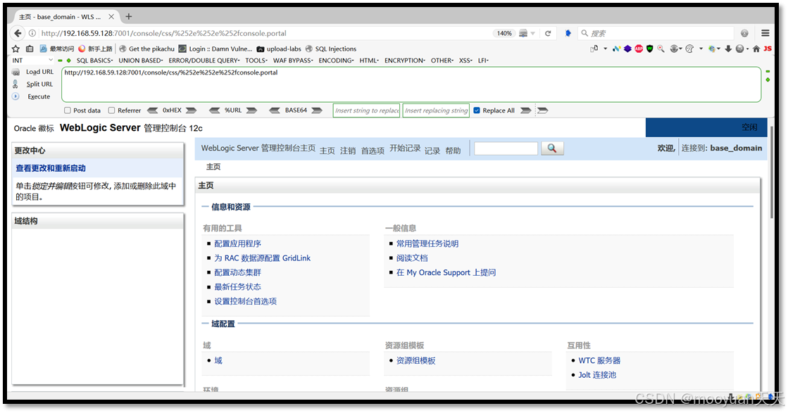Viewport: 788px width, 413px height.
Task: Open the upload-labs bookmark
Action: pos(279,49)
